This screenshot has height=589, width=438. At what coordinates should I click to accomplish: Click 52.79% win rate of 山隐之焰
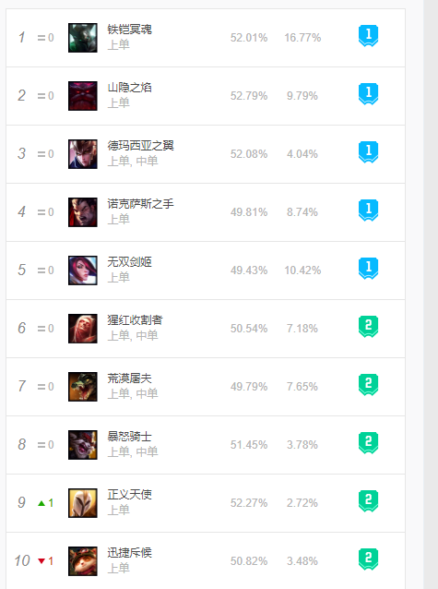click(249, 96)
